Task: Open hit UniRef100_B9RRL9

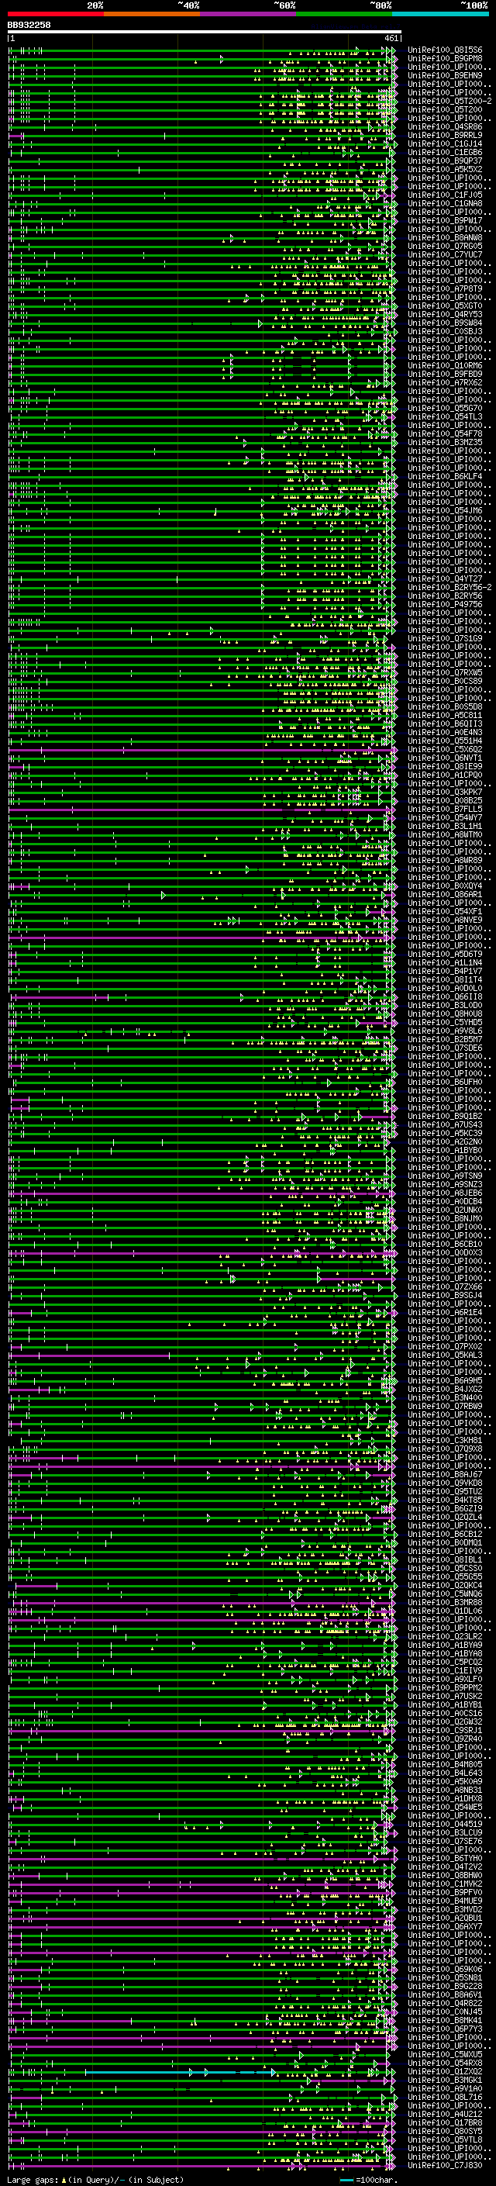Action: coord(445,135)
